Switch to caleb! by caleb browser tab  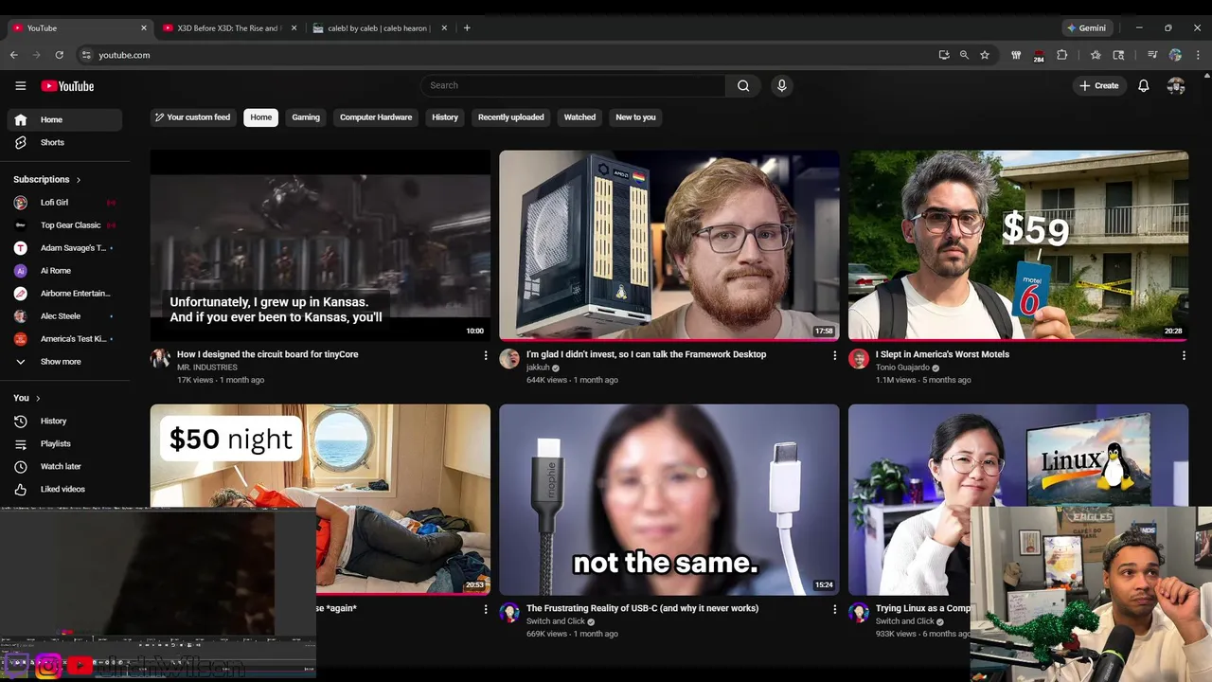point(379,28)
